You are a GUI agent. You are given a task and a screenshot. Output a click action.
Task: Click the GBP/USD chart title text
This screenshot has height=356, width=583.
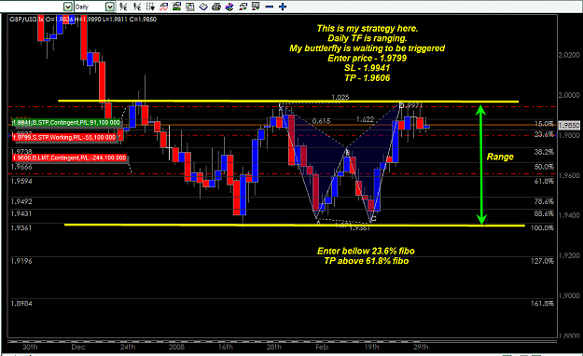point(82,19)
